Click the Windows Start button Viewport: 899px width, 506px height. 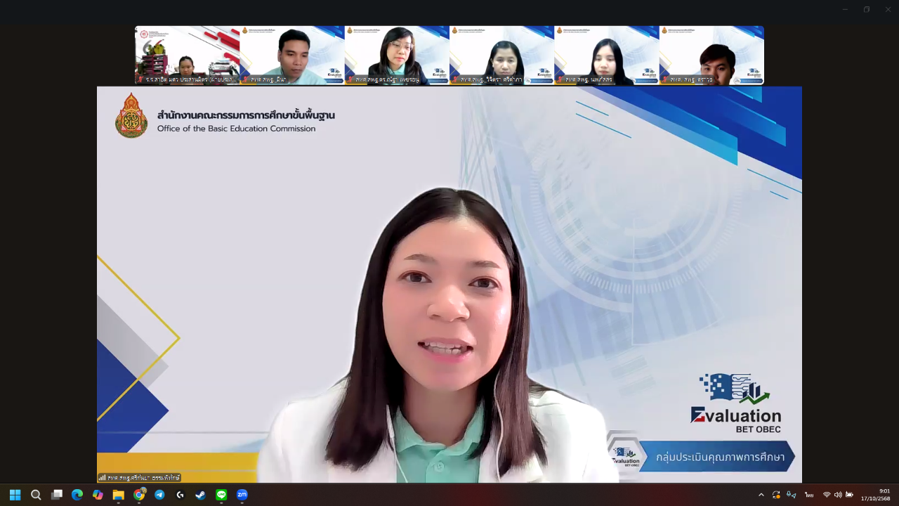(x=15, y=495)
